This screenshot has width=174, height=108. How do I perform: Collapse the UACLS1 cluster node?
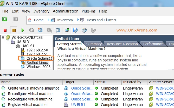pos(13,46)
